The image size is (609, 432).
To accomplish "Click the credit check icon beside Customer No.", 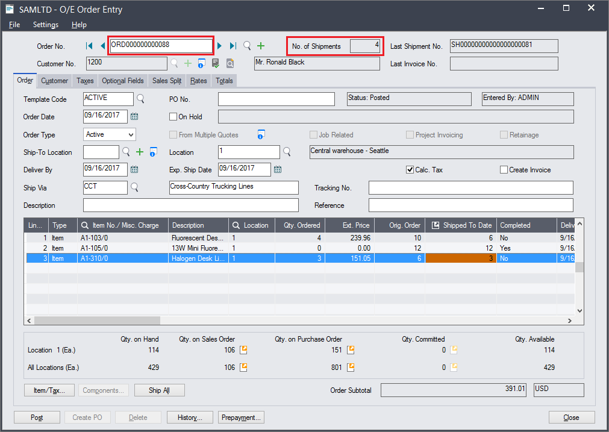I will pyautogui.click(x=216, y=63).
